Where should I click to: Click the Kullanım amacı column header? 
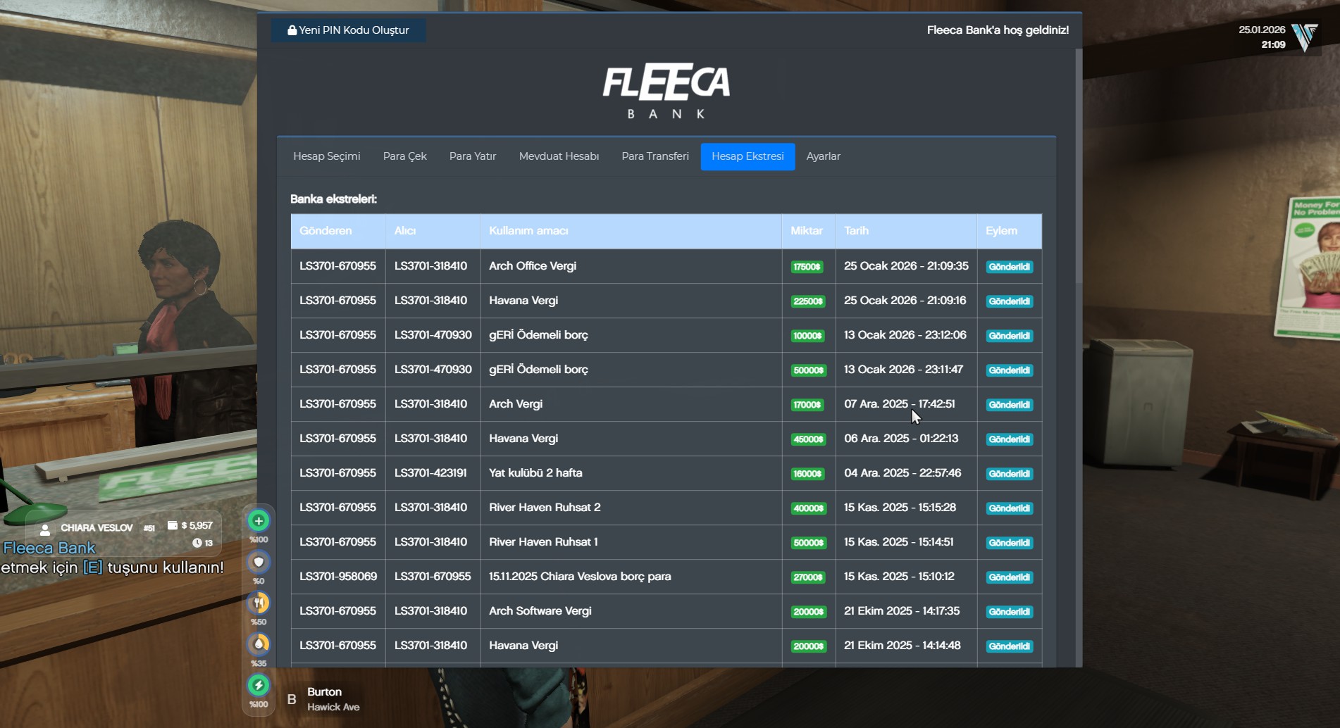tap(631, 231)
